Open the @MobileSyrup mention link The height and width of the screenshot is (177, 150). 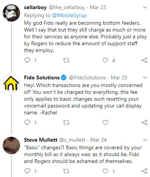(69, 15)
